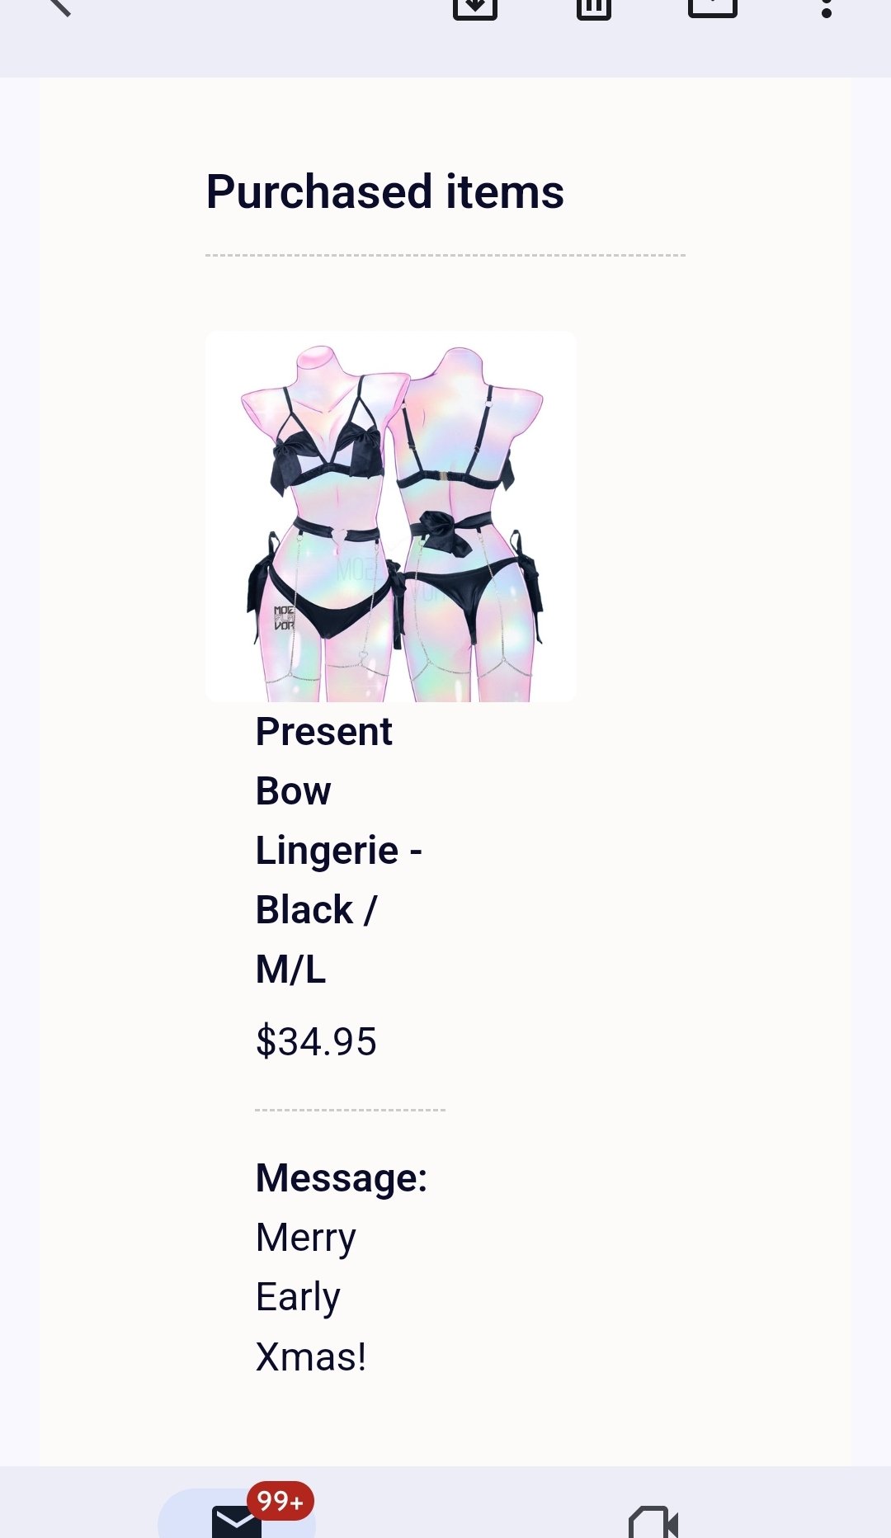Open the lingerie product image thumbnail
The height and width of the screenshot is (1538, 891).
[x=391, y=517]
